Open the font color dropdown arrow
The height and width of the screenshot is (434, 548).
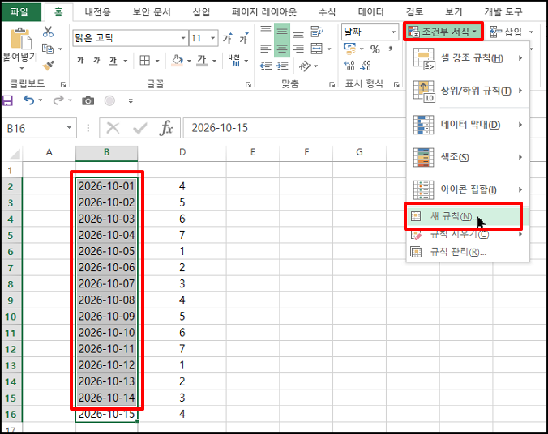click(214, 61)
